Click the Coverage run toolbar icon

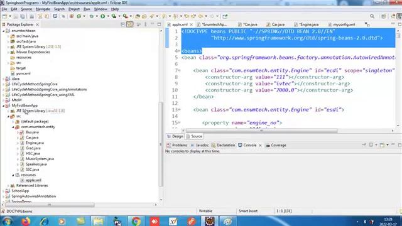(x=114, y=16)
